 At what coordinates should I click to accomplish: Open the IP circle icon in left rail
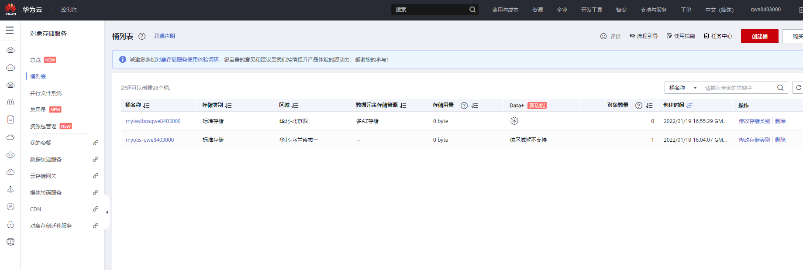pyautogui.click(x=10, y=207)
